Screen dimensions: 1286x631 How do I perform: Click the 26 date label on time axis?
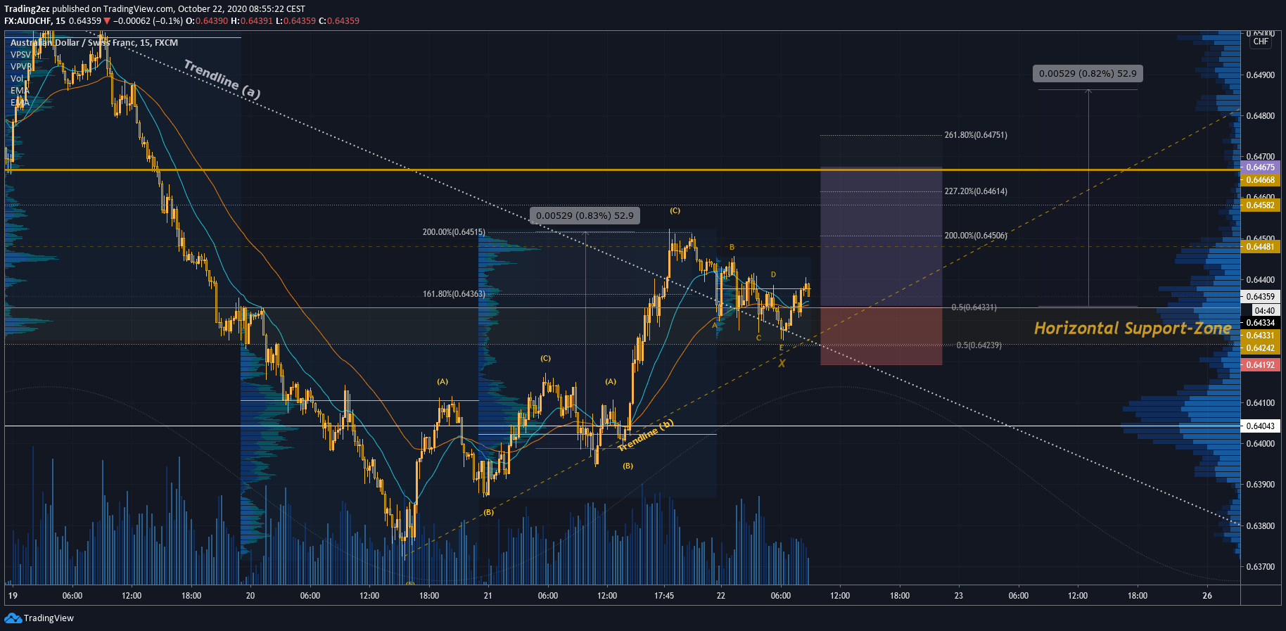[x=1207, y=596]
